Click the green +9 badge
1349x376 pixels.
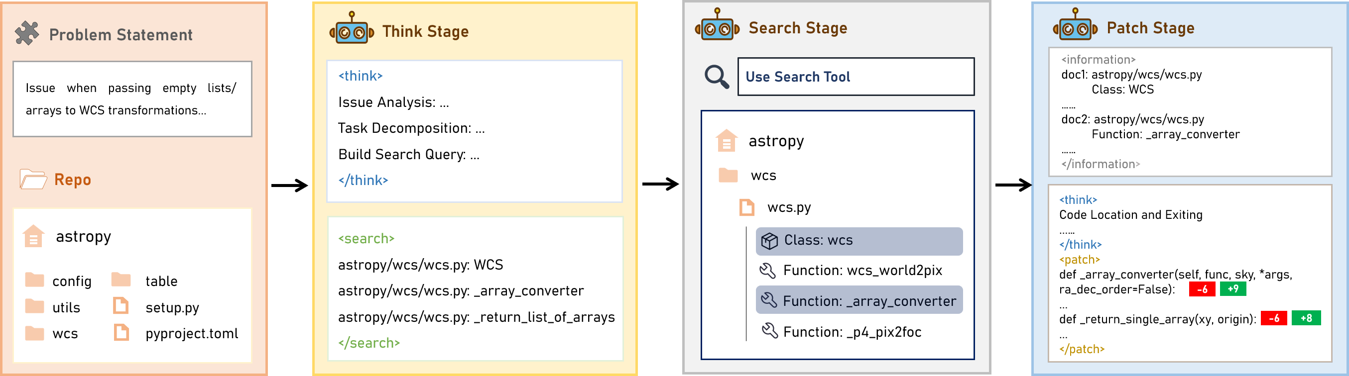pyautogui.click(x=1233, y=288)
